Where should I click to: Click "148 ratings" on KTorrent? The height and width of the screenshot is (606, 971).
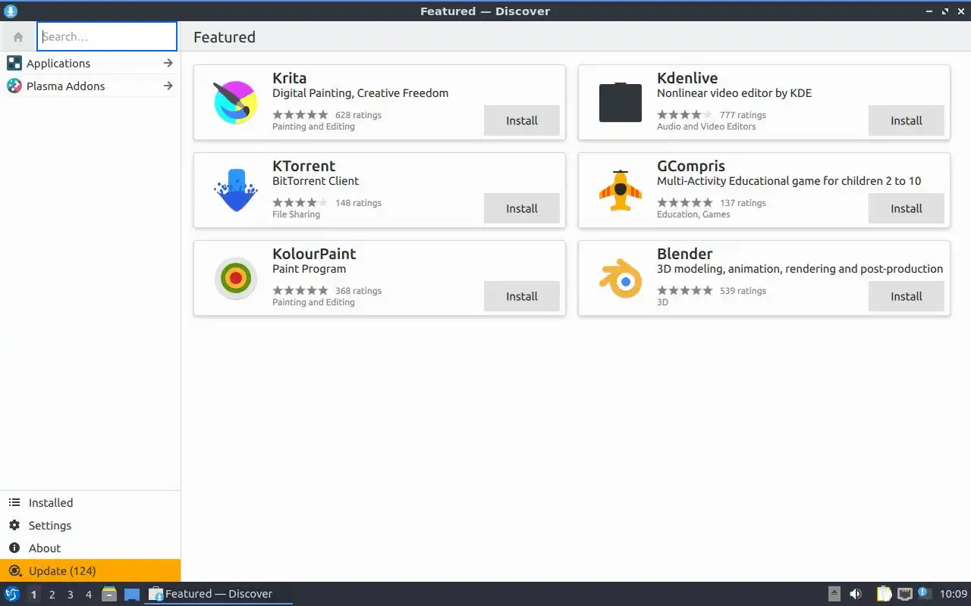(358, 203)
